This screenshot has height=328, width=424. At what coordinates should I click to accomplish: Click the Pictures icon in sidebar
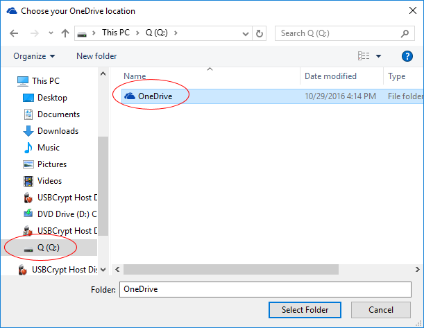(x=28, y=164)
